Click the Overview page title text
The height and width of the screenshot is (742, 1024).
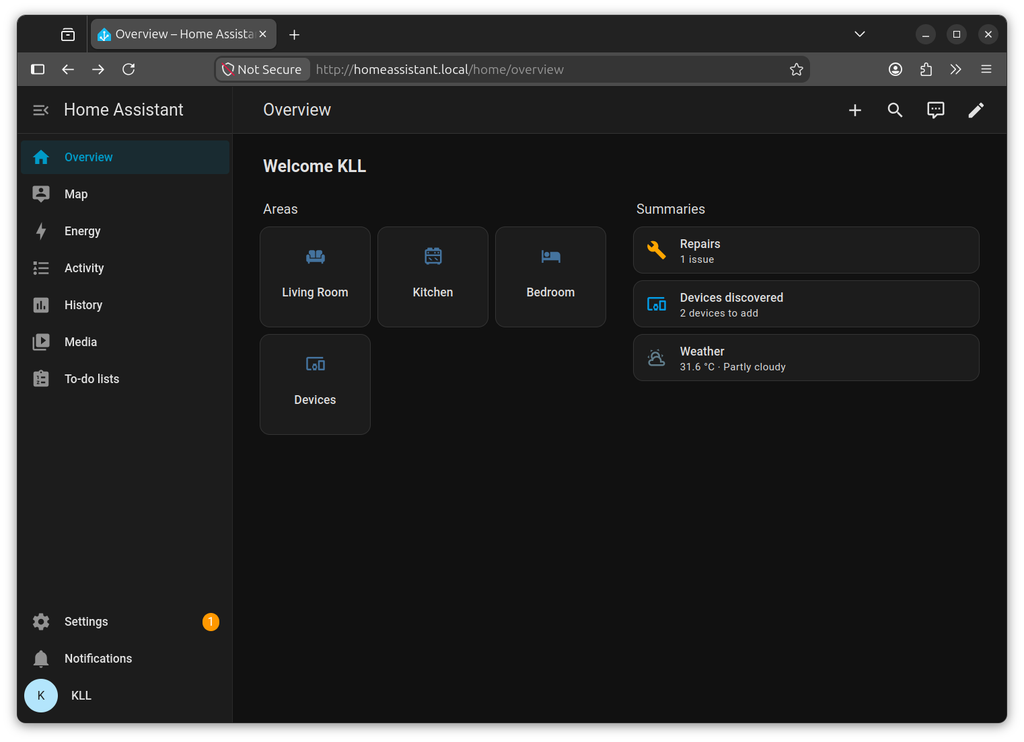(297, 110)
